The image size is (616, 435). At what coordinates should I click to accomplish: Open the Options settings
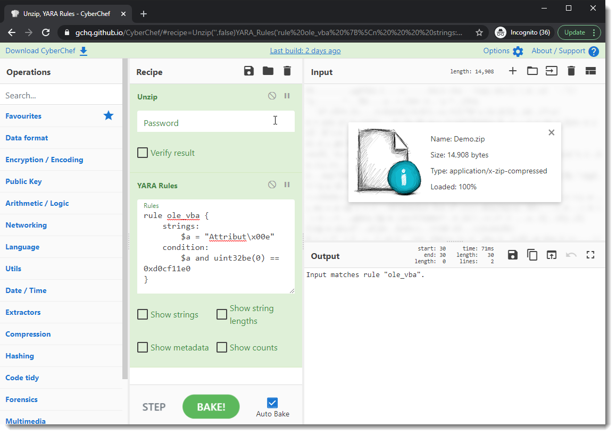click(503, 51)
